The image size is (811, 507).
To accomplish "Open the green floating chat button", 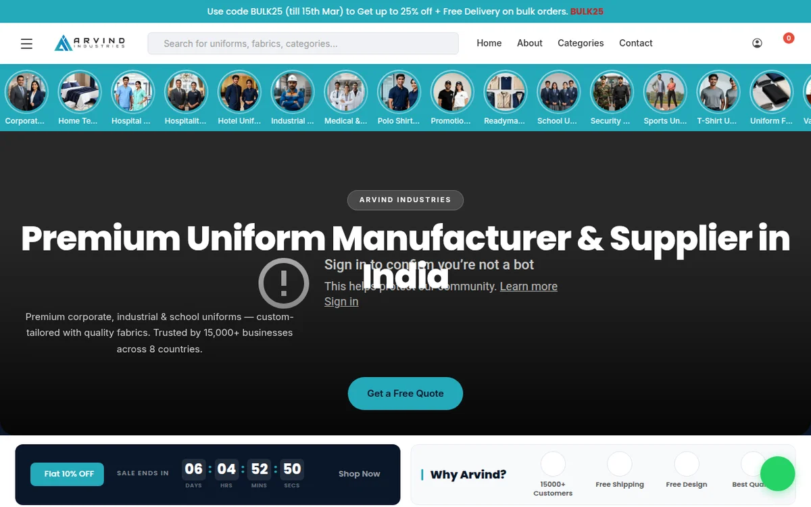I will tap(778, 474).
